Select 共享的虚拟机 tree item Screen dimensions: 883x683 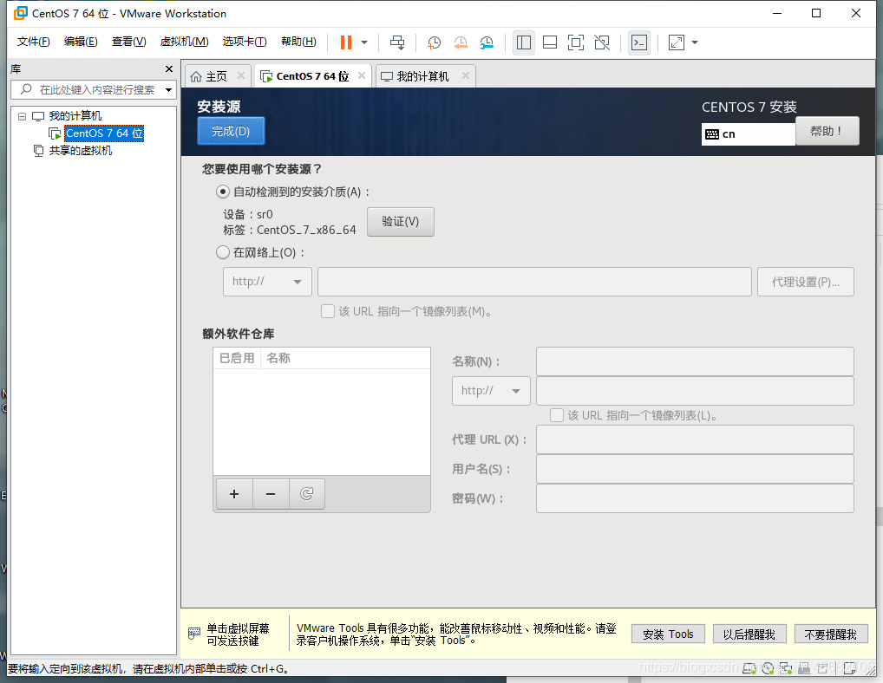pos(81,151)
